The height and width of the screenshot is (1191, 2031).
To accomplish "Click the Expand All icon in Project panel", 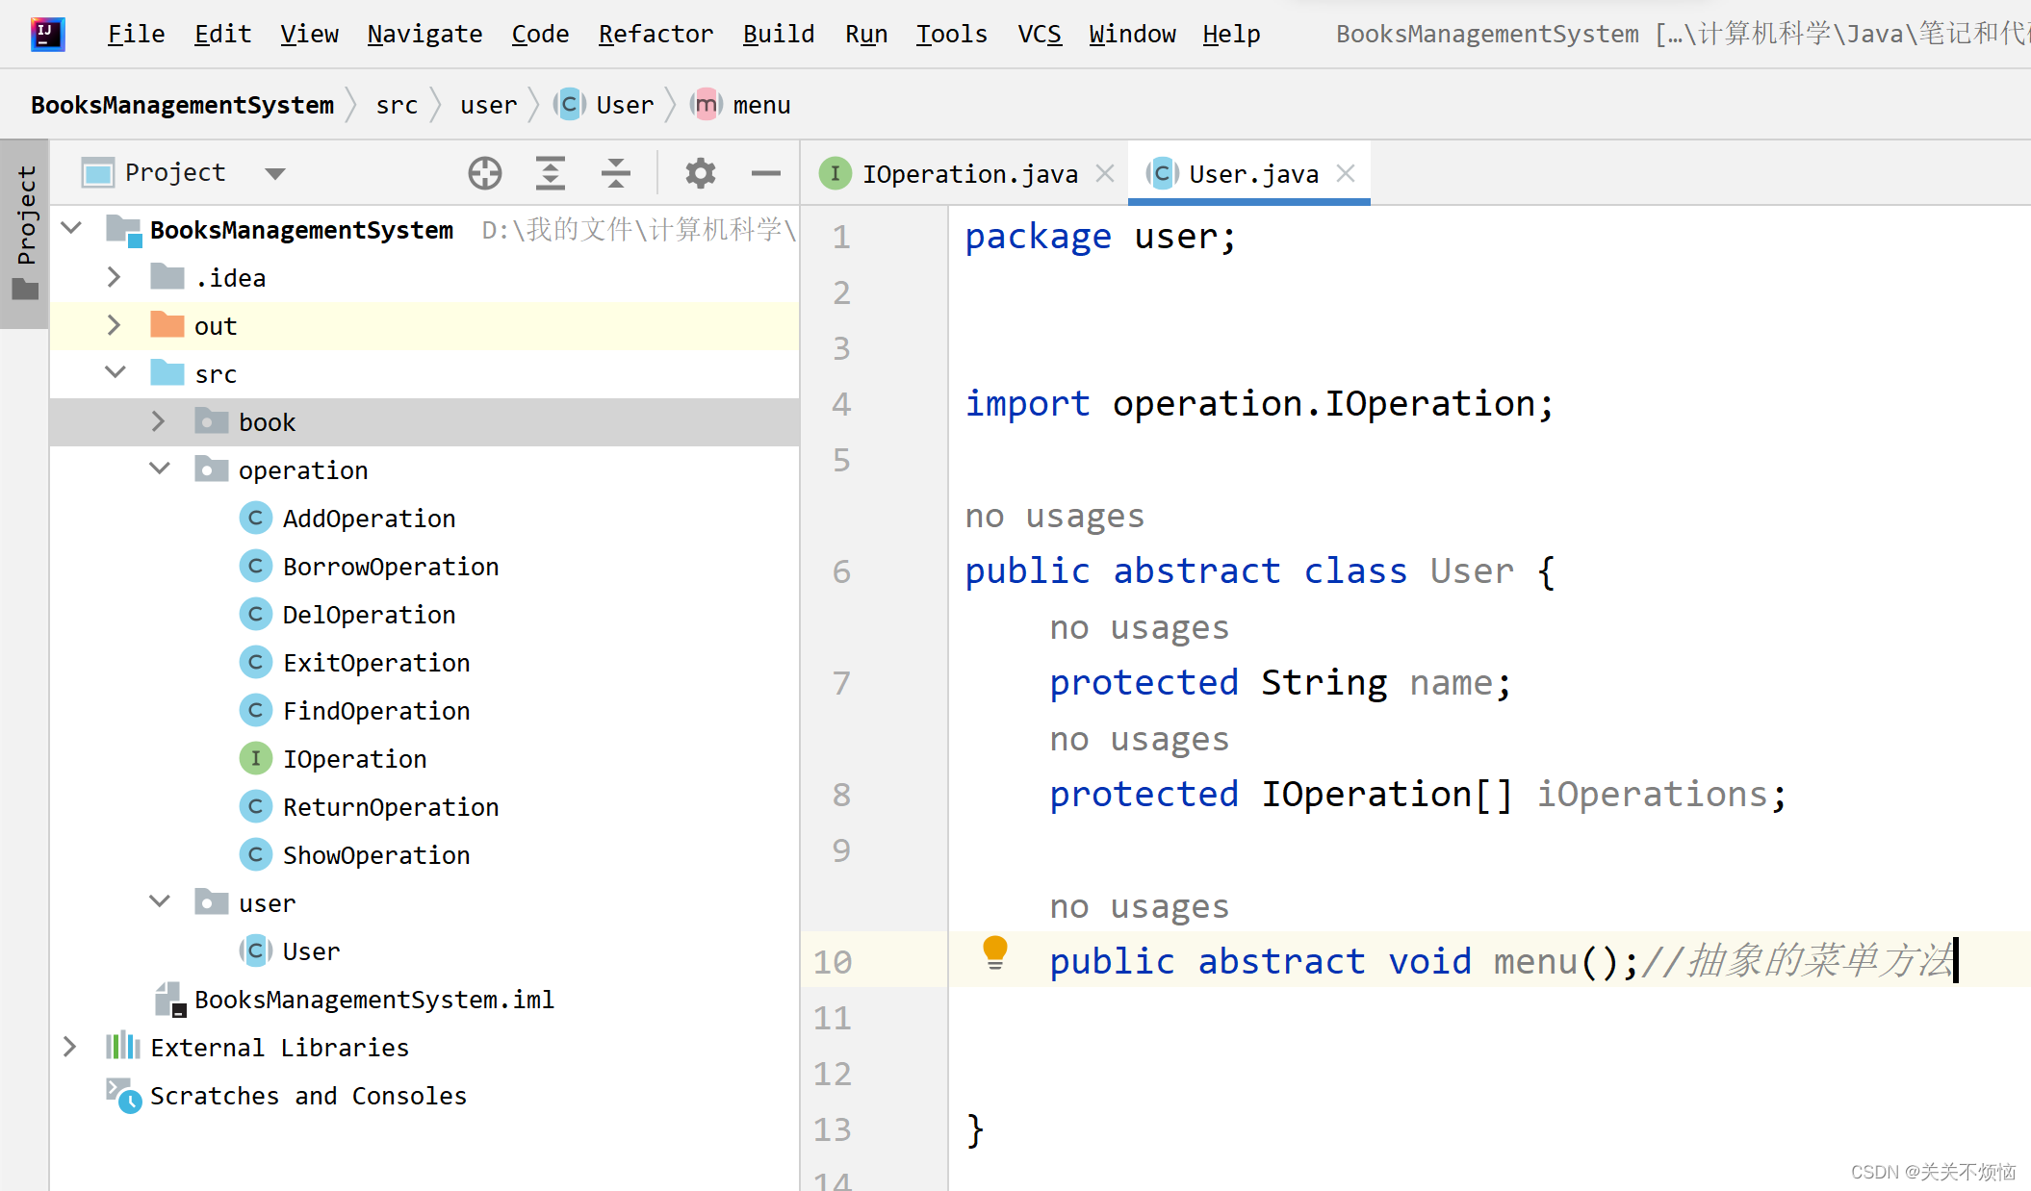I will [550, 173].
